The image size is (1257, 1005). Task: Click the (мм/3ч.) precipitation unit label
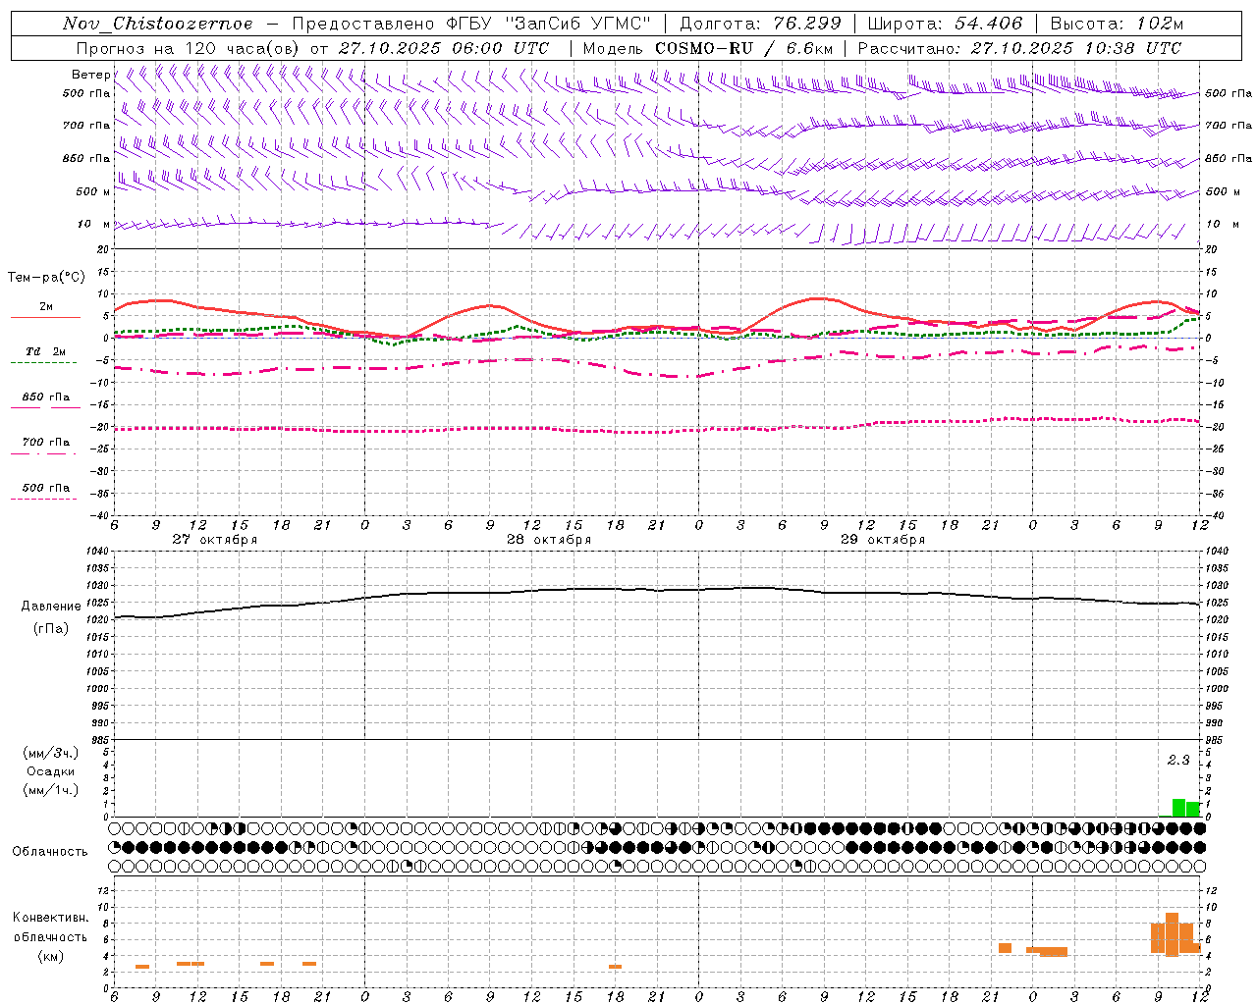pyautogui.click(x=51, y=753)
